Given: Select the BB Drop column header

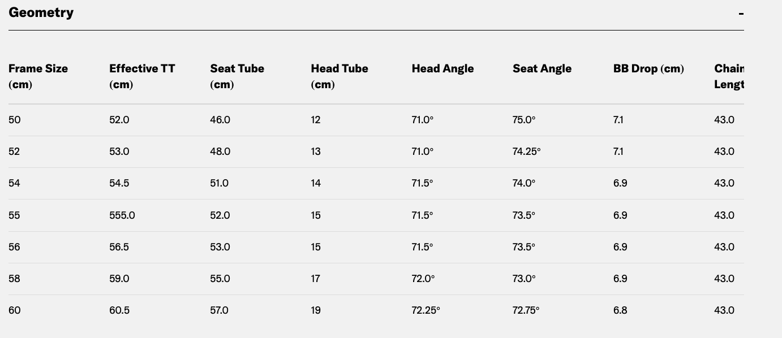Looking at the screenshot, I should [x=648, y=68].
